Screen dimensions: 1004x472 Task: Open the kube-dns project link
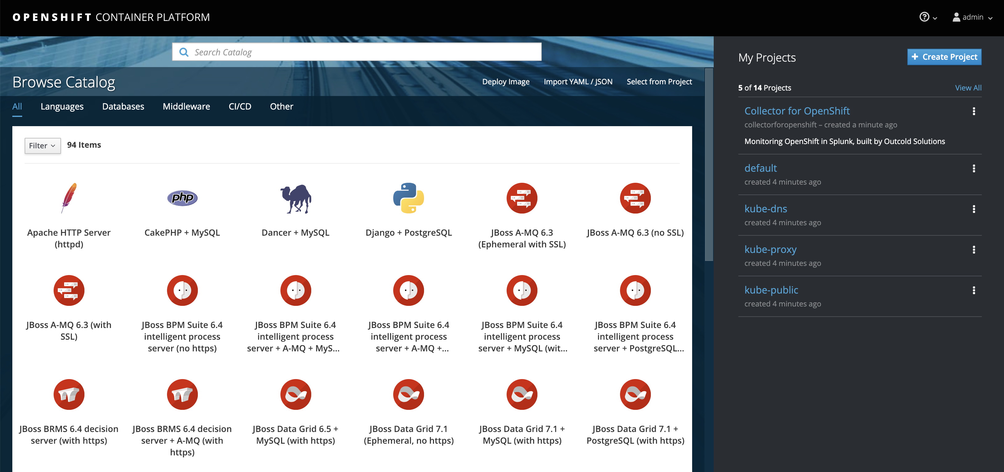point(765,209)
